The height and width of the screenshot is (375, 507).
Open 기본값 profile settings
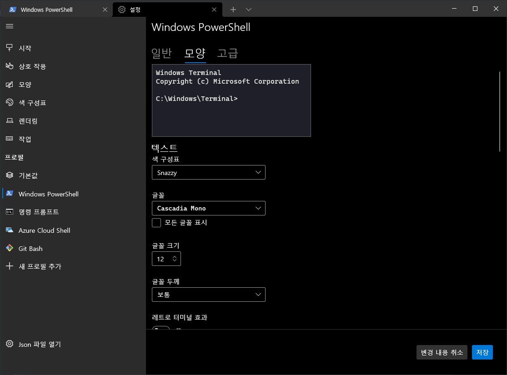pyautogui.click(x=73, y=175)
